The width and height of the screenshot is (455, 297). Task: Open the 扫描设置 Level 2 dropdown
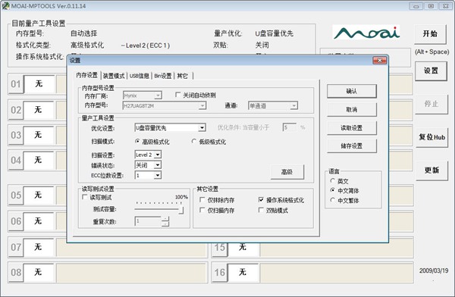[x=157, y=155]
